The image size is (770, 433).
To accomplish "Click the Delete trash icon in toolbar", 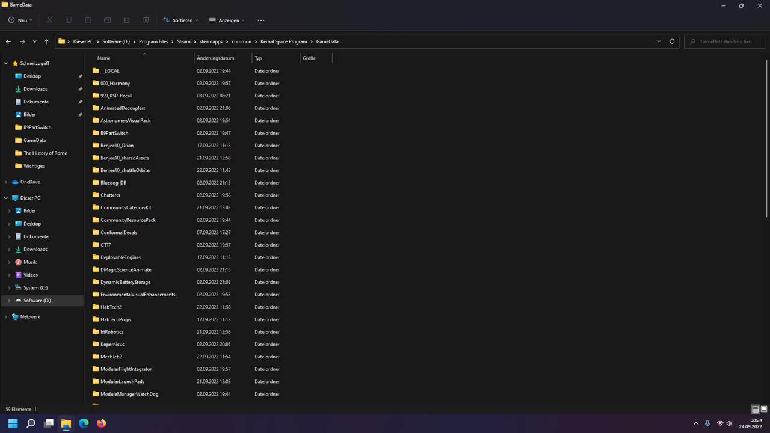I will pos(146,20).
